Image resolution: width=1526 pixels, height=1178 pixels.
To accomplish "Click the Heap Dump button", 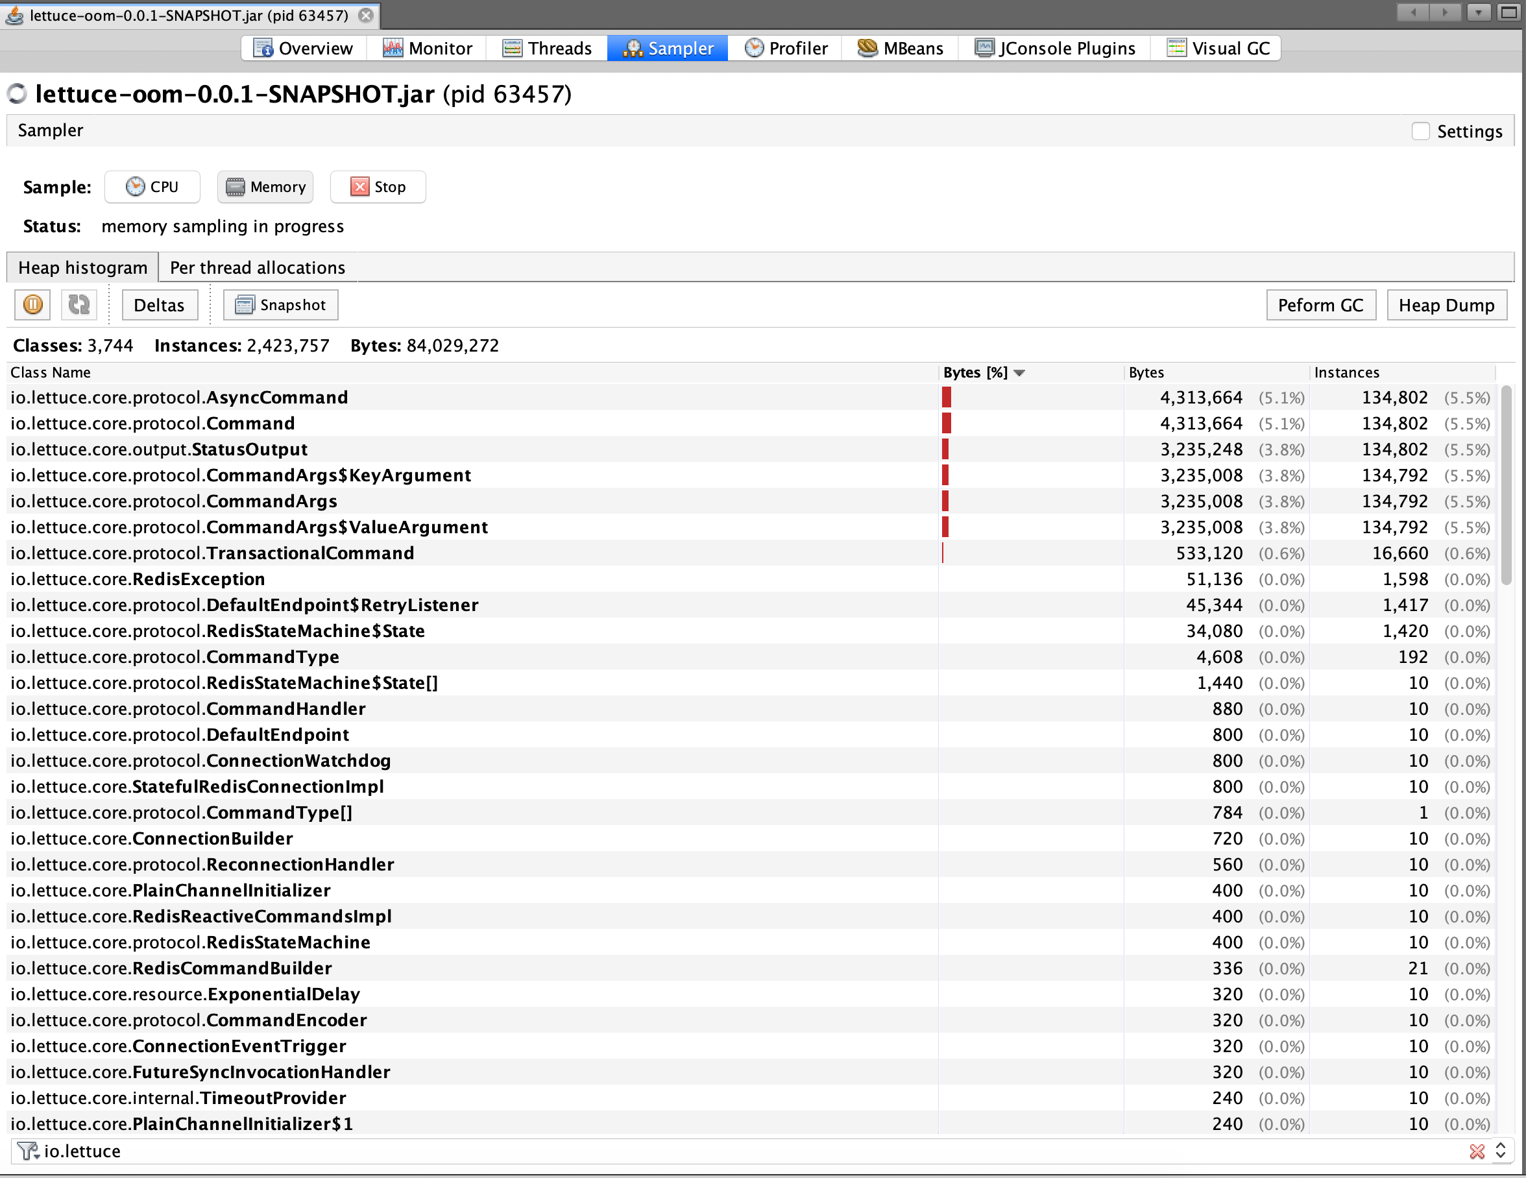I will pyautogui.click(x=1446, y=305).
